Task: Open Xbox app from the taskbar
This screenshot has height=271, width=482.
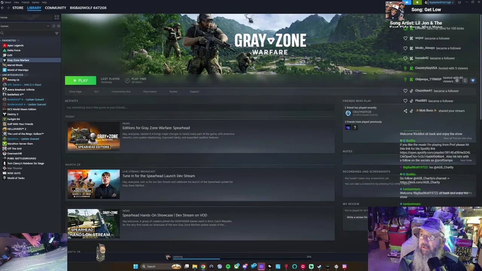Action: 236,266
